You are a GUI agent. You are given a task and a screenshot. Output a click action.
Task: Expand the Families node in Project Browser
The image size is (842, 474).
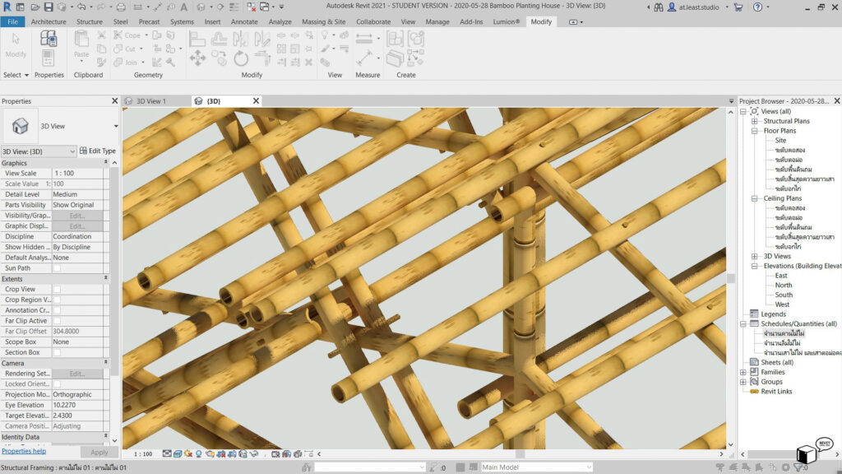(743, 372)
